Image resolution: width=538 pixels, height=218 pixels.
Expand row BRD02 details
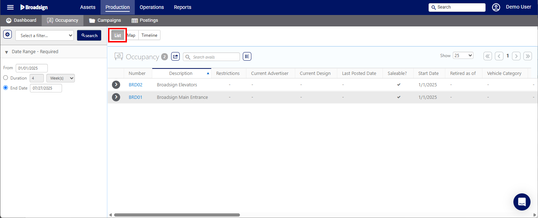point(116,85)
